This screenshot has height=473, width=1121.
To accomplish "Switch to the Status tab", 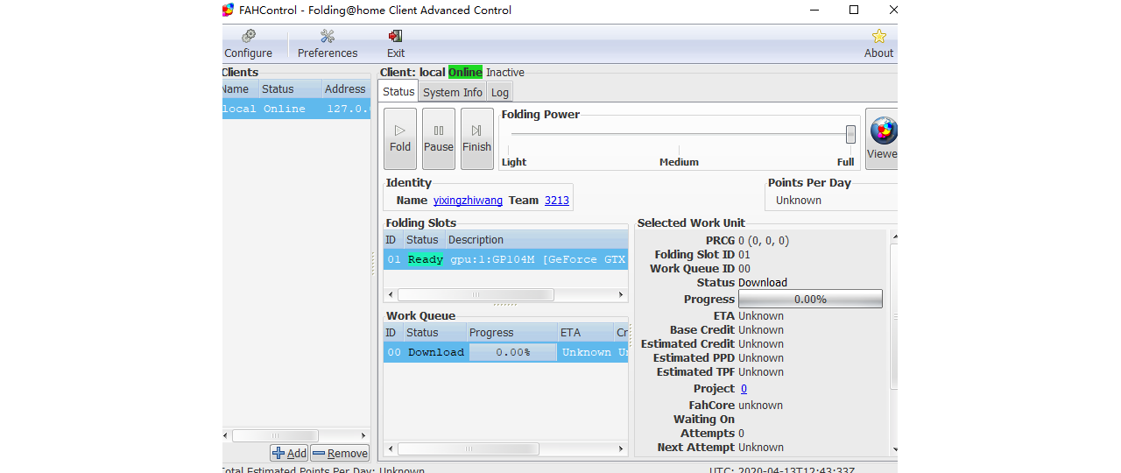I will pyautogui.click(x=398, y=91).
